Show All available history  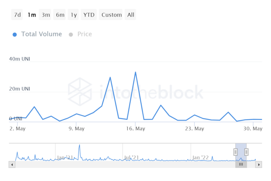(131, 15)
